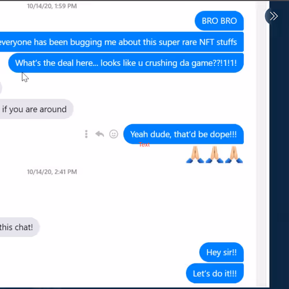
Task: Click the first praying hands emoji
Action: click(195, 155)
